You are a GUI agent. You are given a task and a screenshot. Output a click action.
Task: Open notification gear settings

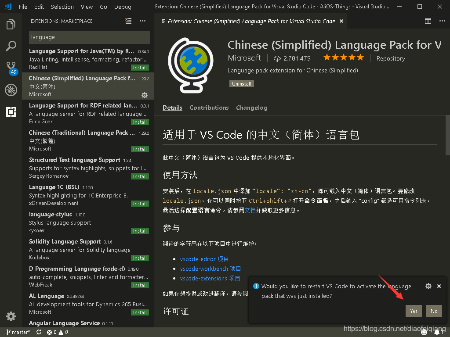(x=428, y=286)
